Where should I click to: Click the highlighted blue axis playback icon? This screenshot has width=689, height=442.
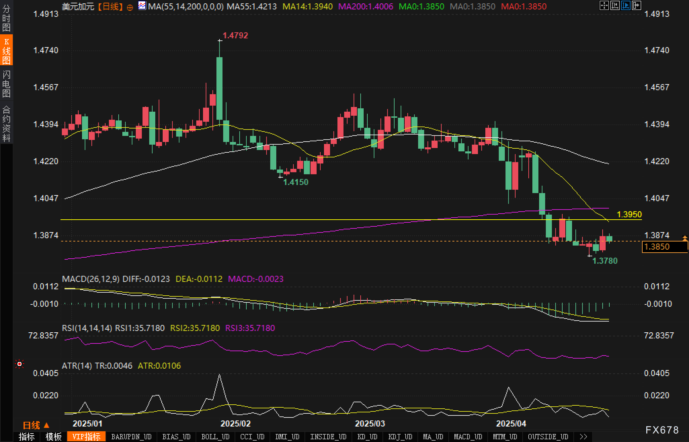tap(625, 5)
